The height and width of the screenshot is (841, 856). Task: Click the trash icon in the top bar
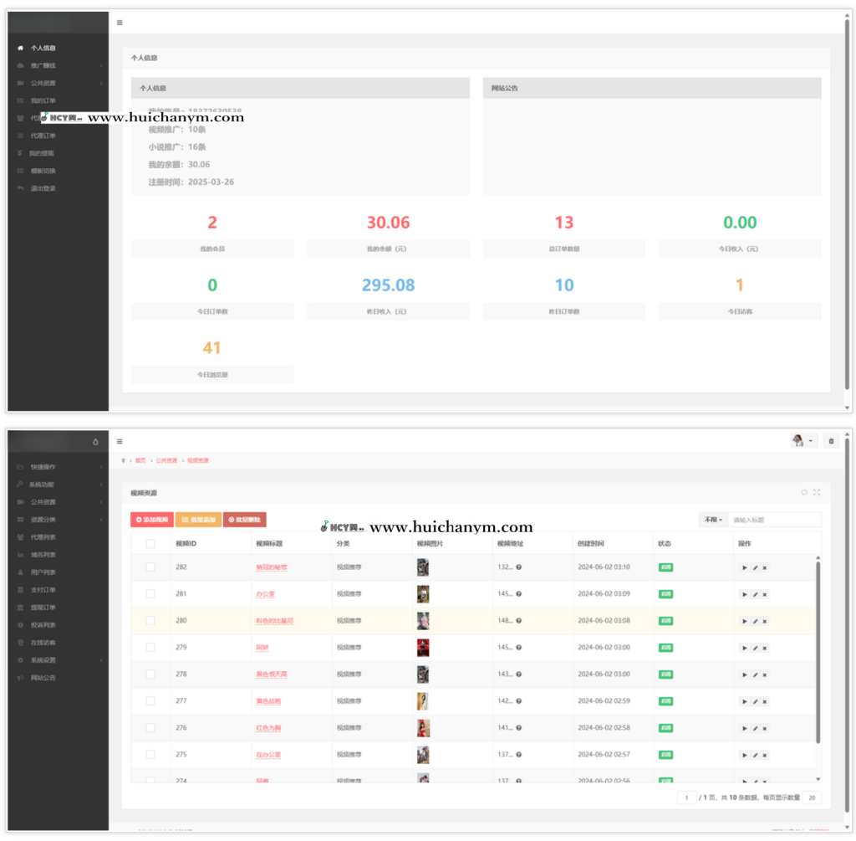coord(831,441)
